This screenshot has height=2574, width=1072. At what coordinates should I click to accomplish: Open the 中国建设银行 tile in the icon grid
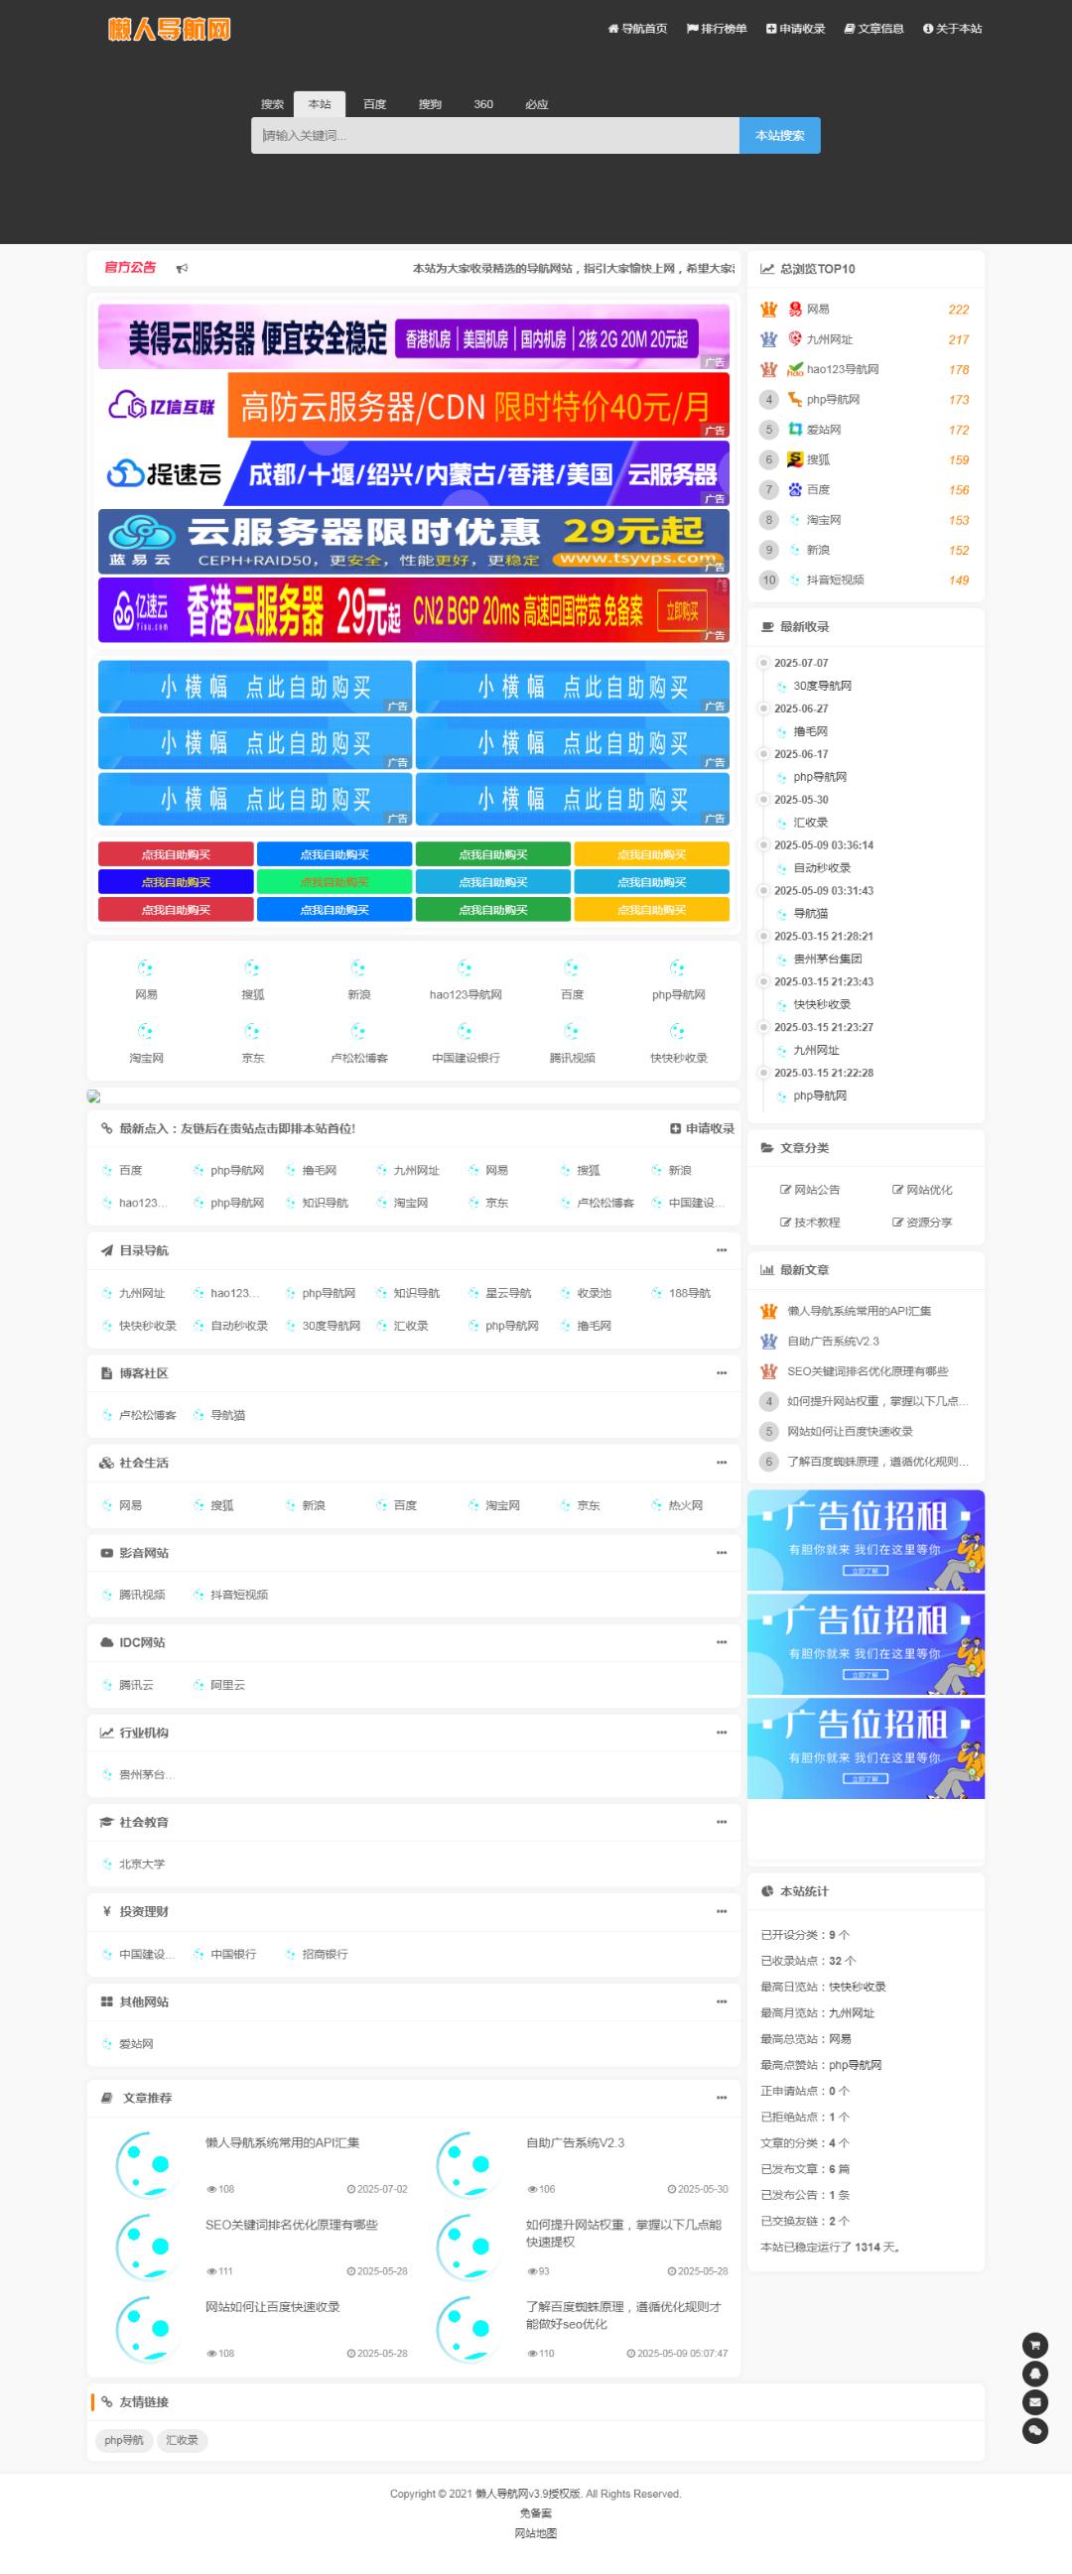point(466,1043)
